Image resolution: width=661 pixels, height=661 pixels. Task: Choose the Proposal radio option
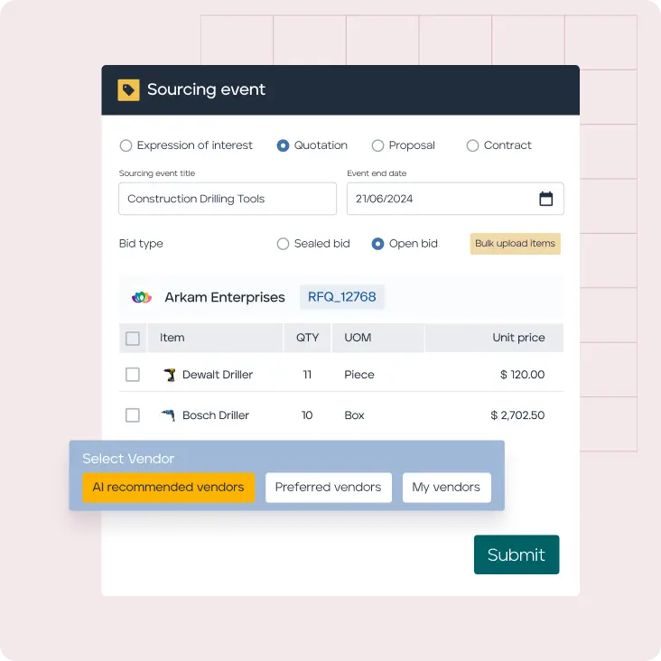coord(377,145)
